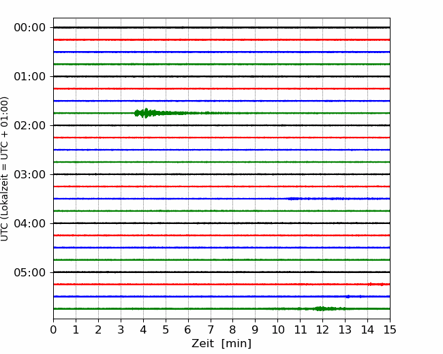Click the 00:00 time axis label
This screenshot has width=443, height=354.
click(x=30, y=28)
